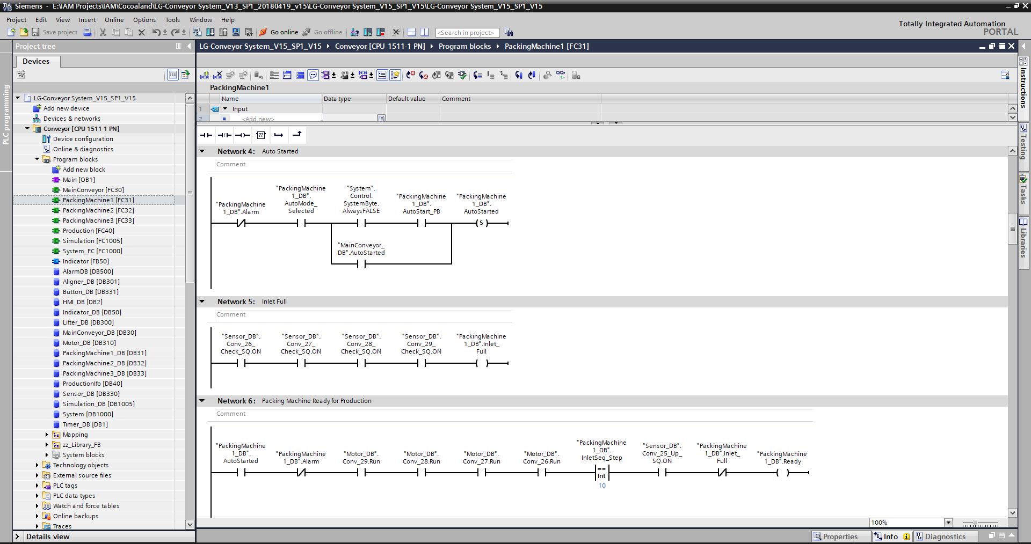Click the Insert network icon
Viewport: 1031px width, 544px height.
(205, 76)
